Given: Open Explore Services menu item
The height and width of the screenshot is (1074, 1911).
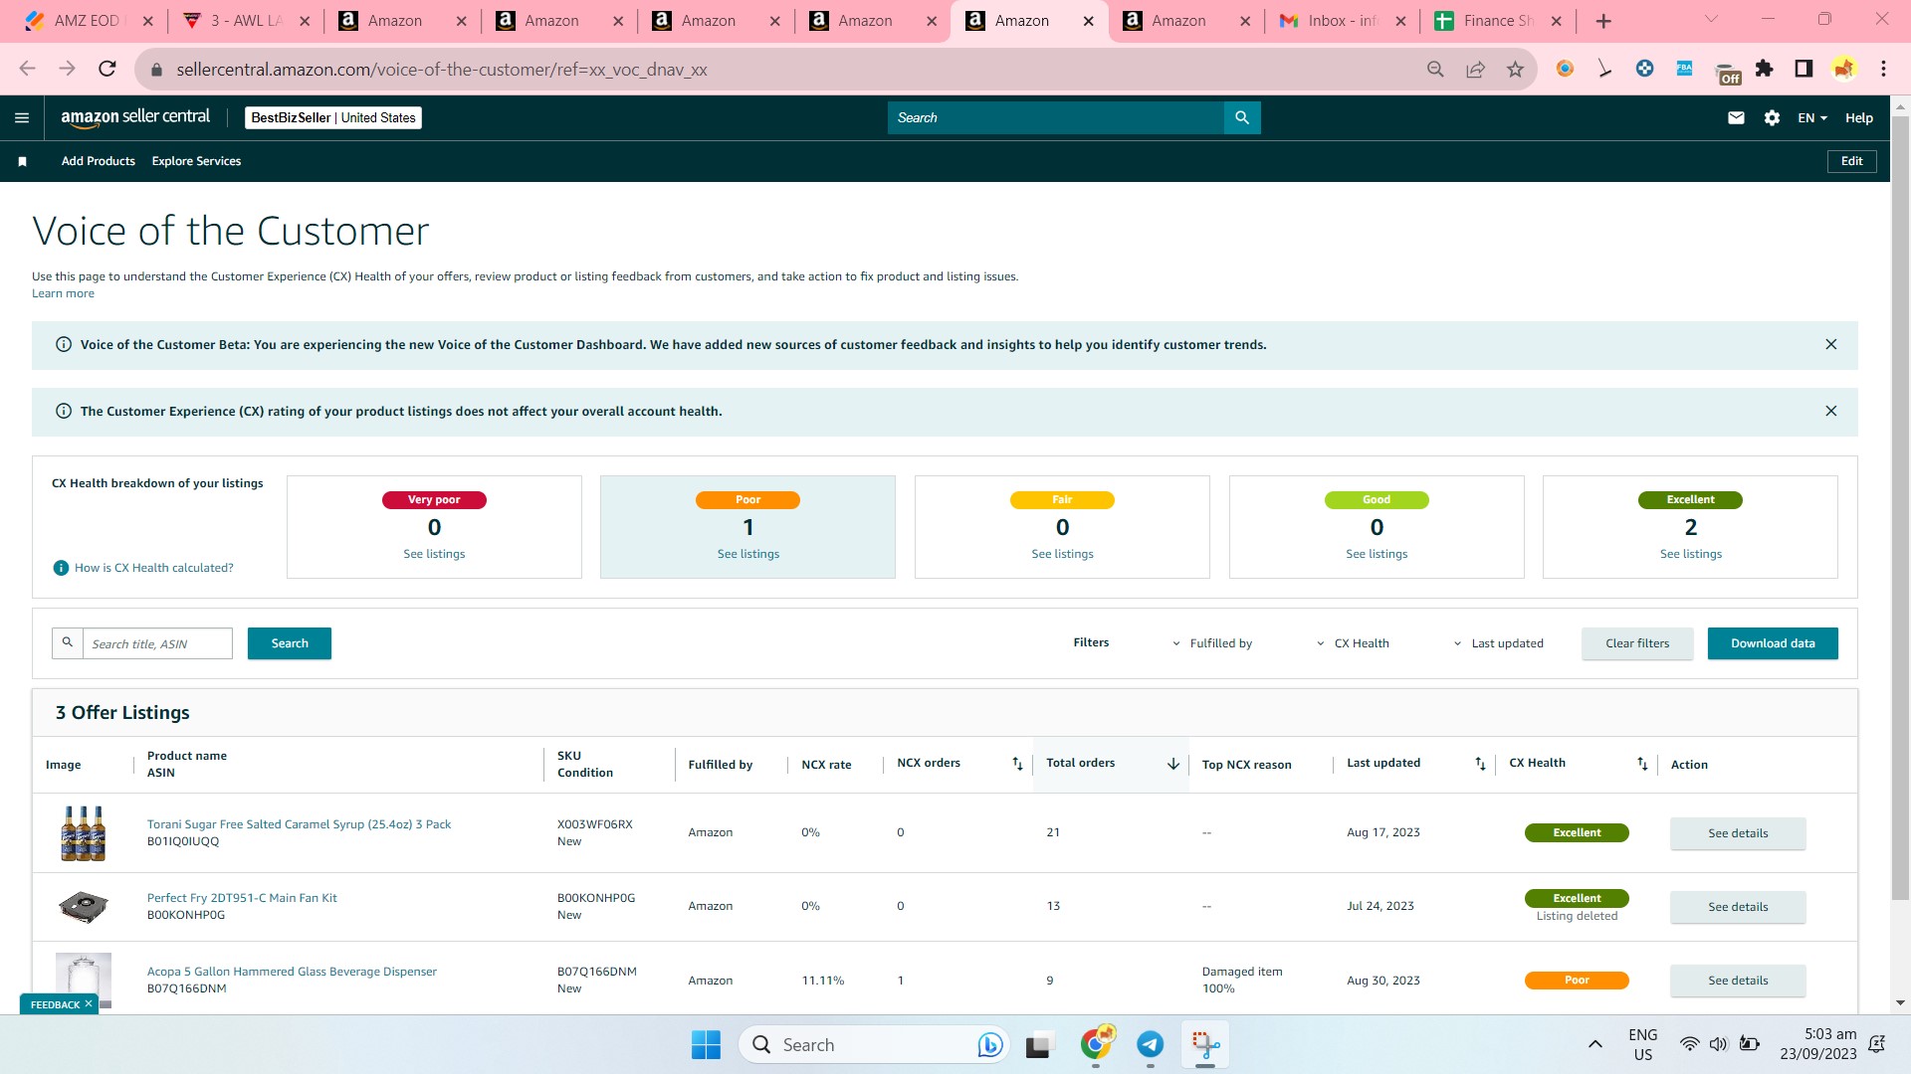Looking at the screenshot, I should [196, 161].
